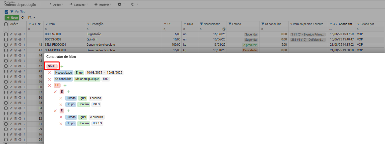The image size is (385, 144).
Task: Edit order number 48 with pencil icon
Action: click(11, 45)
